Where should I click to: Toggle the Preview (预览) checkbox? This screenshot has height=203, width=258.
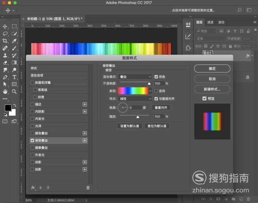[x=204, y=99]
